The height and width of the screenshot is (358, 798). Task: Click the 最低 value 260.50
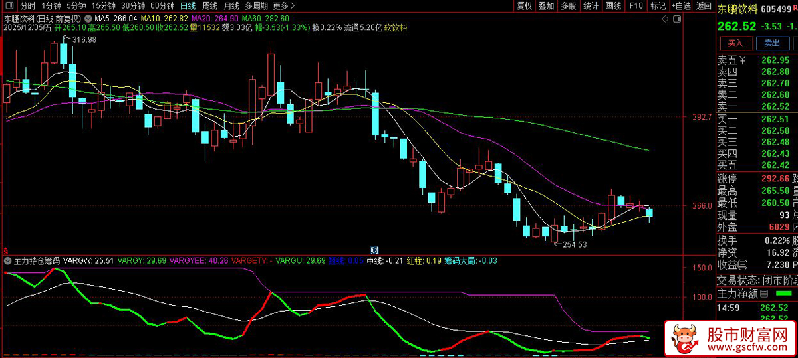tap(775, 203)
